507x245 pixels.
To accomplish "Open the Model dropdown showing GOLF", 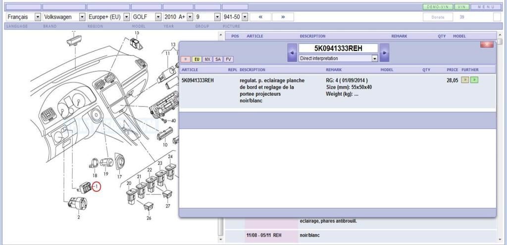I will [x=146, y=17].
